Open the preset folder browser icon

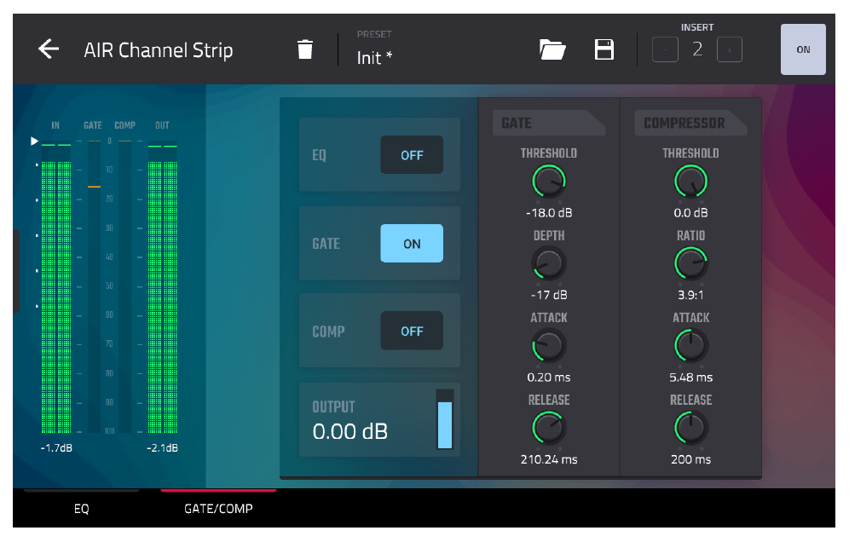[552, 49]
